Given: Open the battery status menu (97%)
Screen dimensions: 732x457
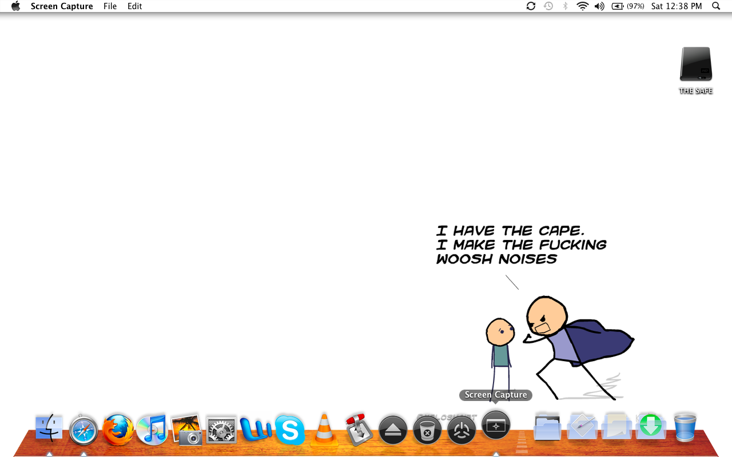Looking at the screenshot, I should [628, 6].
